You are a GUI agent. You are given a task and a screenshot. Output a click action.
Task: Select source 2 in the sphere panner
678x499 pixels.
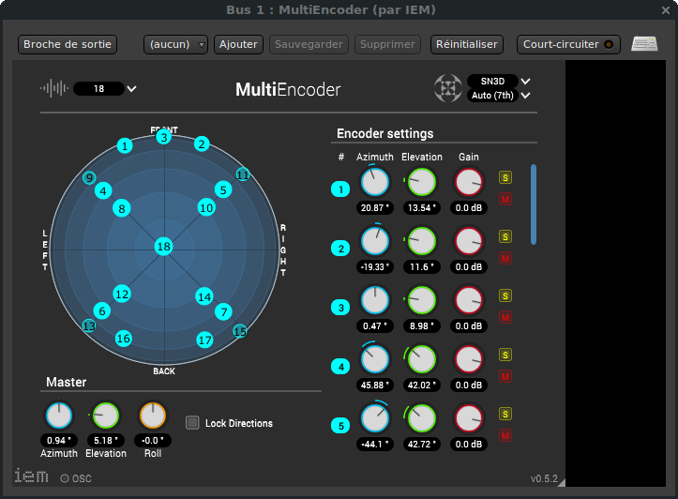click(202, 144)
